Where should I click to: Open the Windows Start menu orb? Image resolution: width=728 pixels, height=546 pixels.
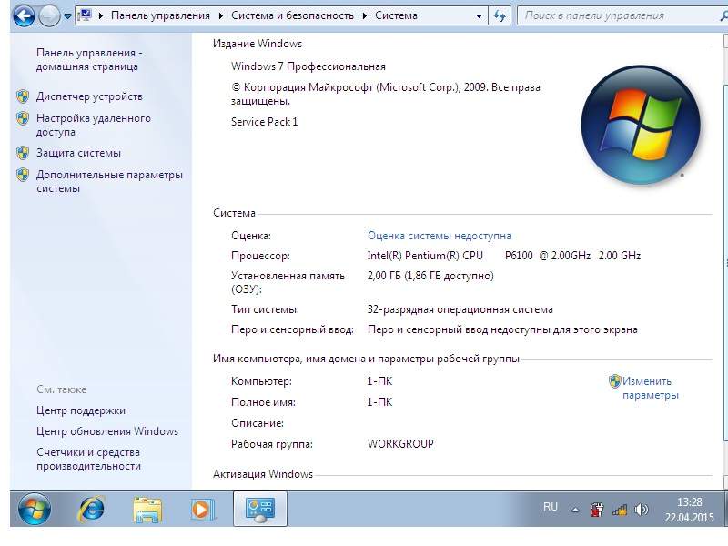pos(35,509)
